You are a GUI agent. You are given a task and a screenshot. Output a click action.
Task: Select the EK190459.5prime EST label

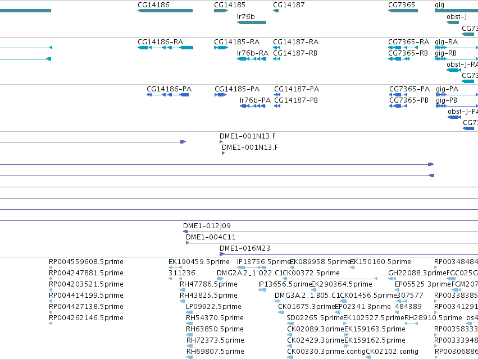[x=199, y=262]
